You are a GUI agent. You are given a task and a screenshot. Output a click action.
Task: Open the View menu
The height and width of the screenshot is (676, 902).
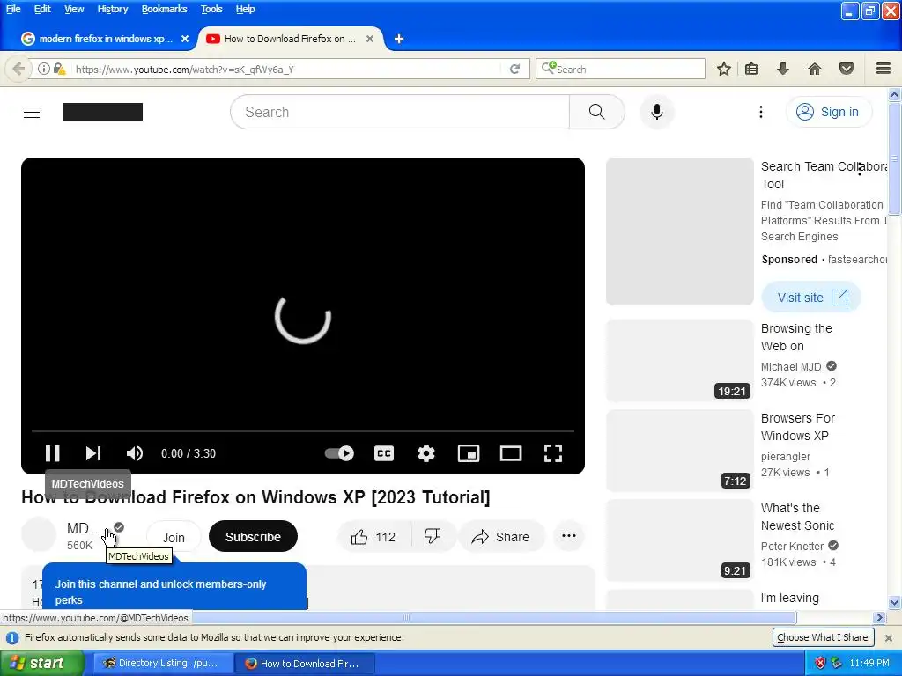(x=74, y=9)
